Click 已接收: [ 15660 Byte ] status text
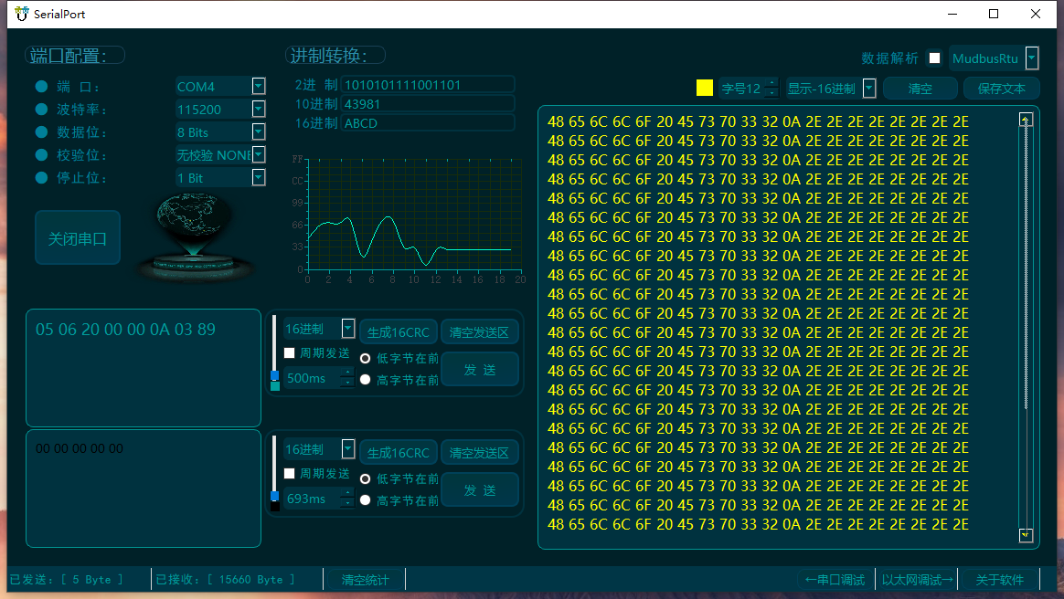This screenshot has height=599, width=1064. coord(225,579)
